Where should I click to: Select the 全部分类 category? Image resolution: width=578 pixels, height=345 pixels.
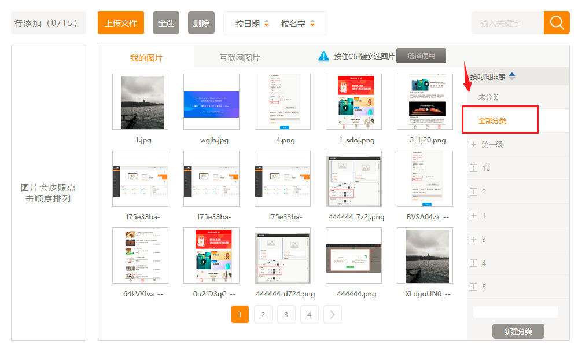point(492,121)
